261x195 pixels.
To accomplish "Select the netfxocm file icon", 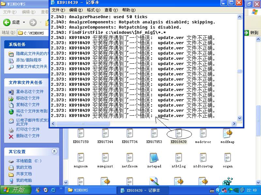I will click(x=130, y=158).
